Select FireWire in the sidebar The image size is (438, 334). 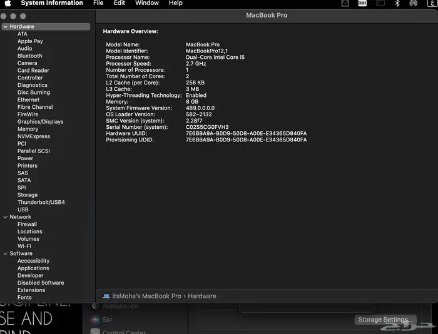click(28, 114)
